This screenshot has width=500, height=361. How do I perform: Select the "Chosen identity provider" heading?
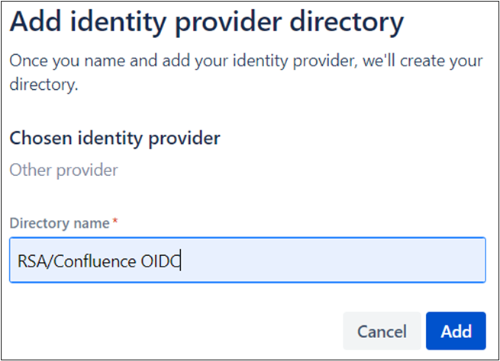[115, 138]
